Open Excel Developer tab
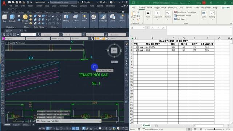 pos(206,8)
